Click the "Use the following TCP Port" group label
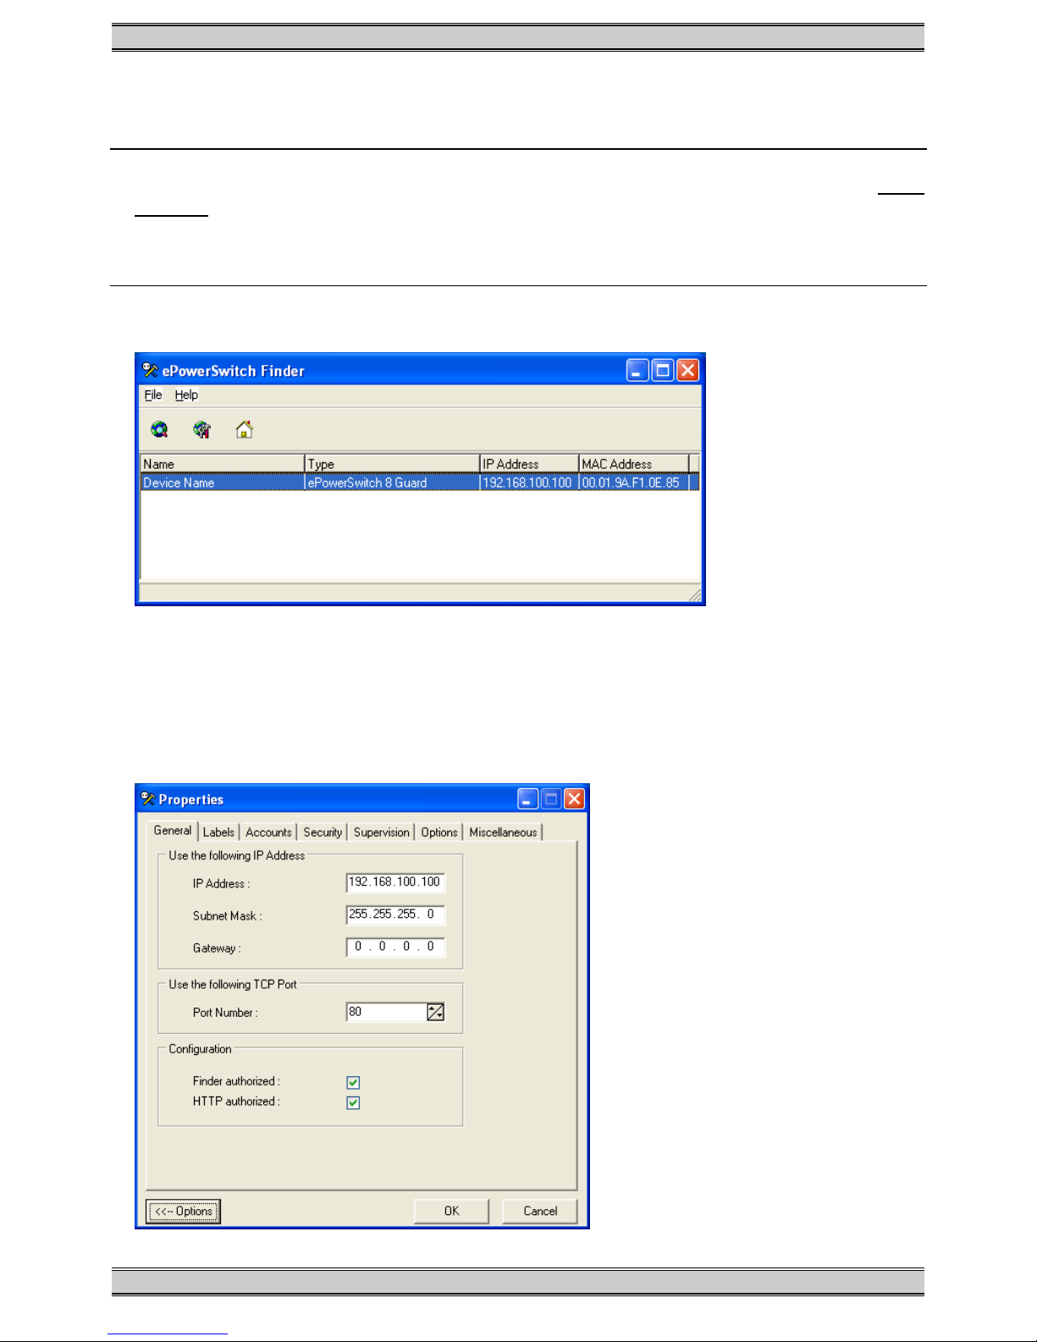This screenshot has width=1037, height=1342. tap(233, 984)
